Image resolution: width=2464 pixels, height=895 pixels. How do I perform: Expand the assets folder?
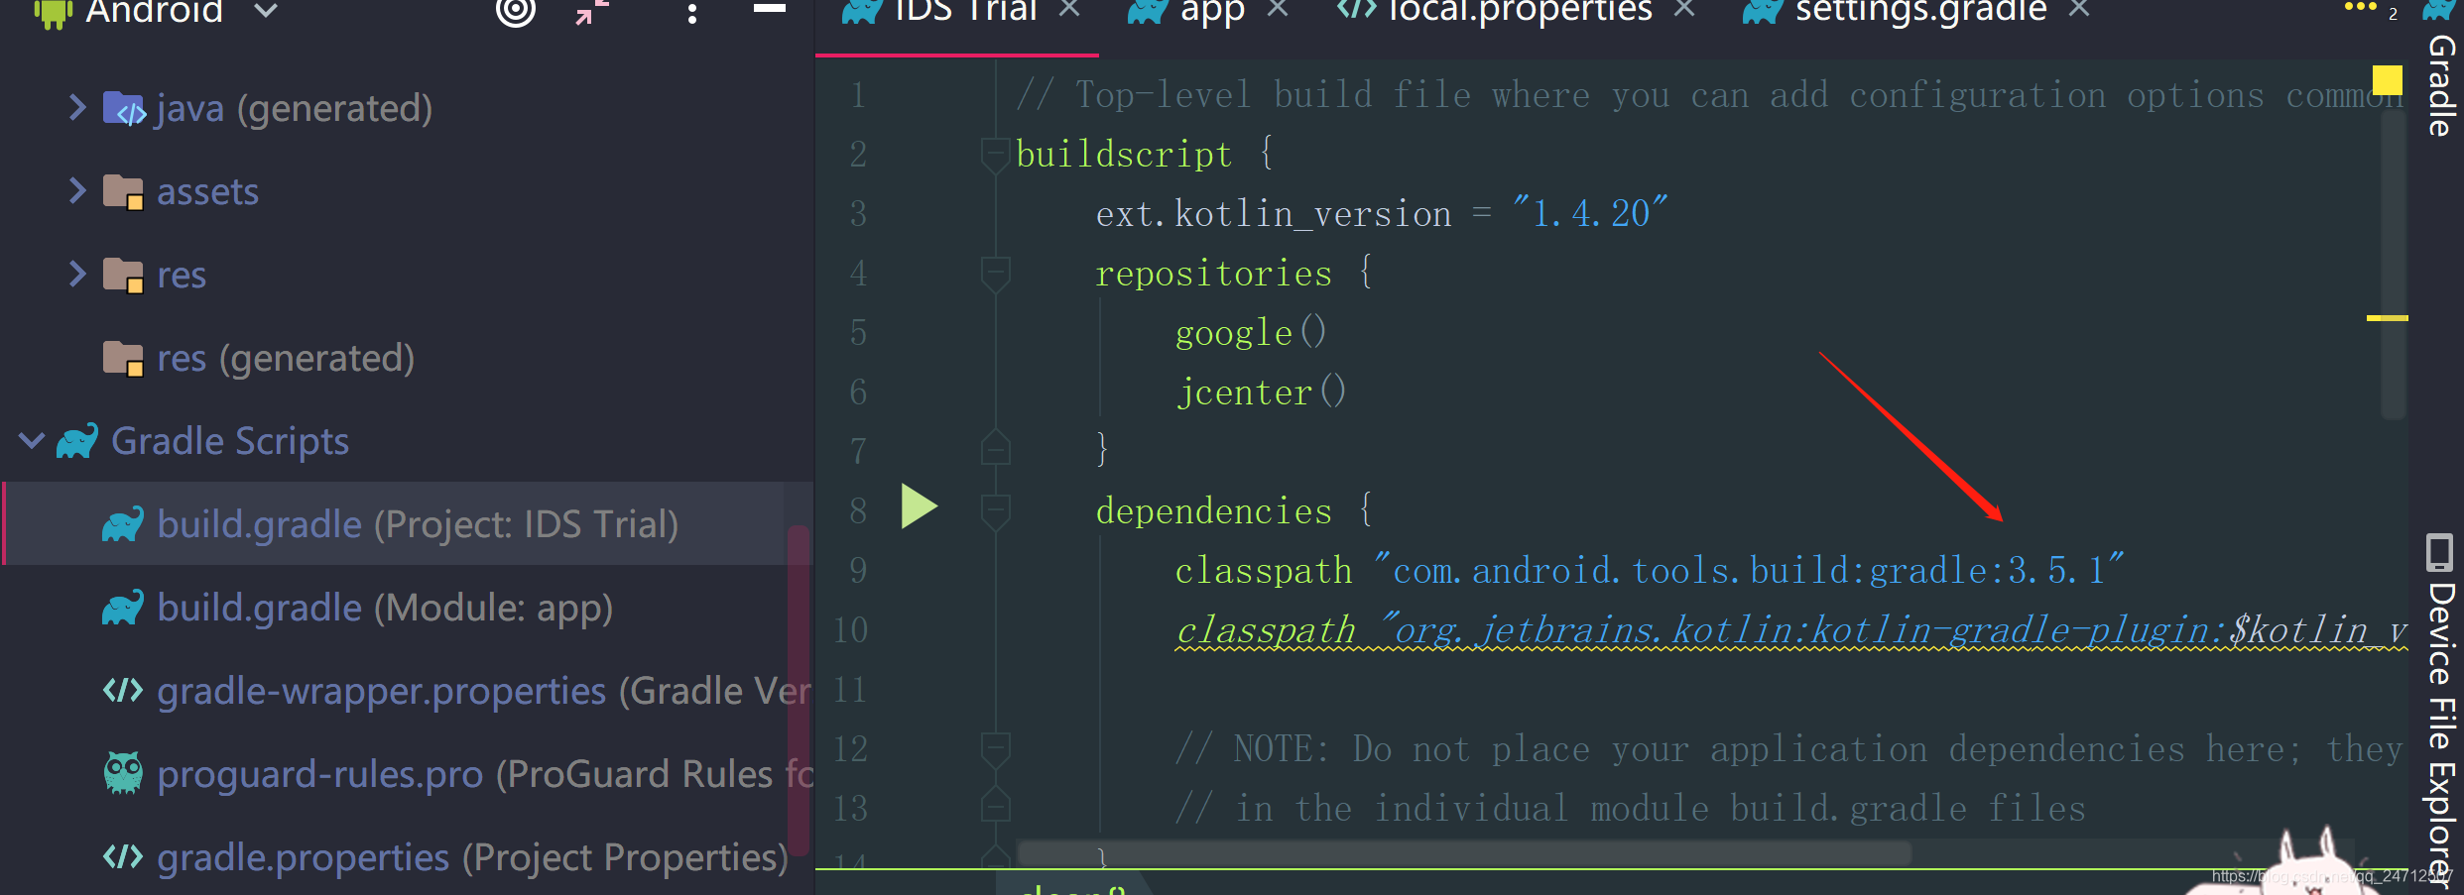77,190
